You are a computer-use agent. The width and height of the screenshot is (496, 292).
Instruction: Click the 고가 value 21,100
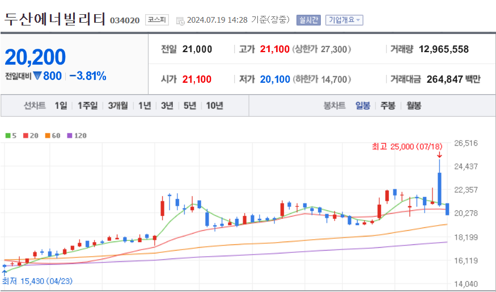(274, 49)
